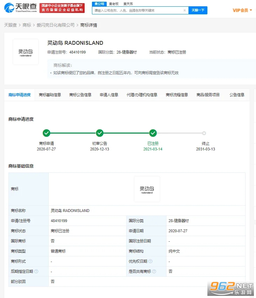
Task: Switch to the 查公司 search tab
Action: pyautogui.click(x=99, y=4)
